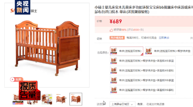Click the thumbs-up rating icon
Image resolution: width=193 pixels, height=107 pixels.
(111, 30)
